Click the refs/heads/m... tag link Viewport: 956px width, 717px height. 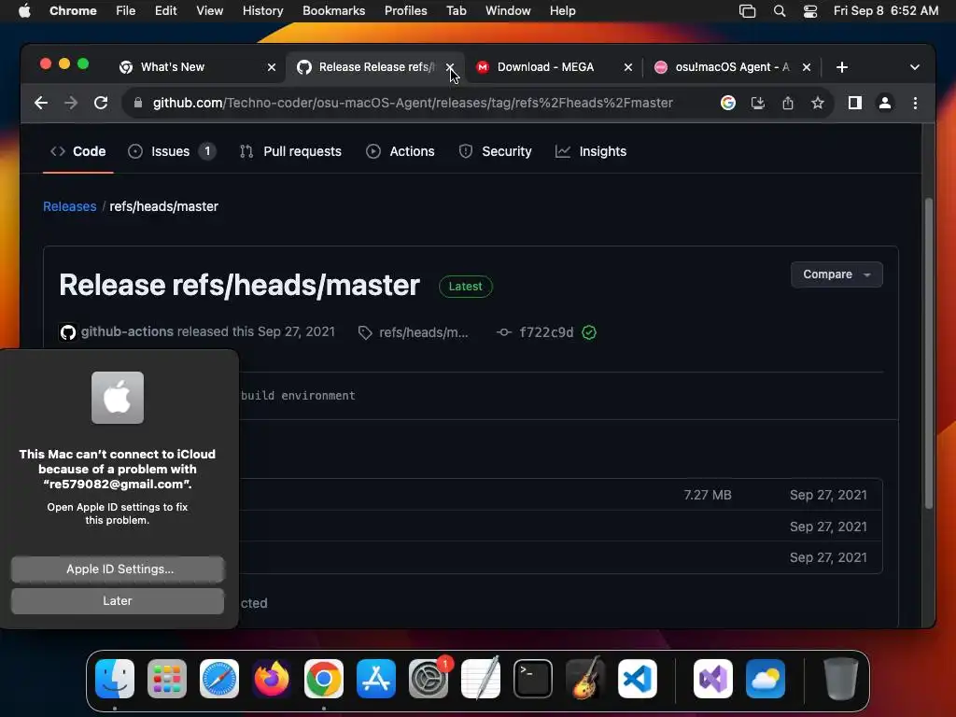[423, 332]
